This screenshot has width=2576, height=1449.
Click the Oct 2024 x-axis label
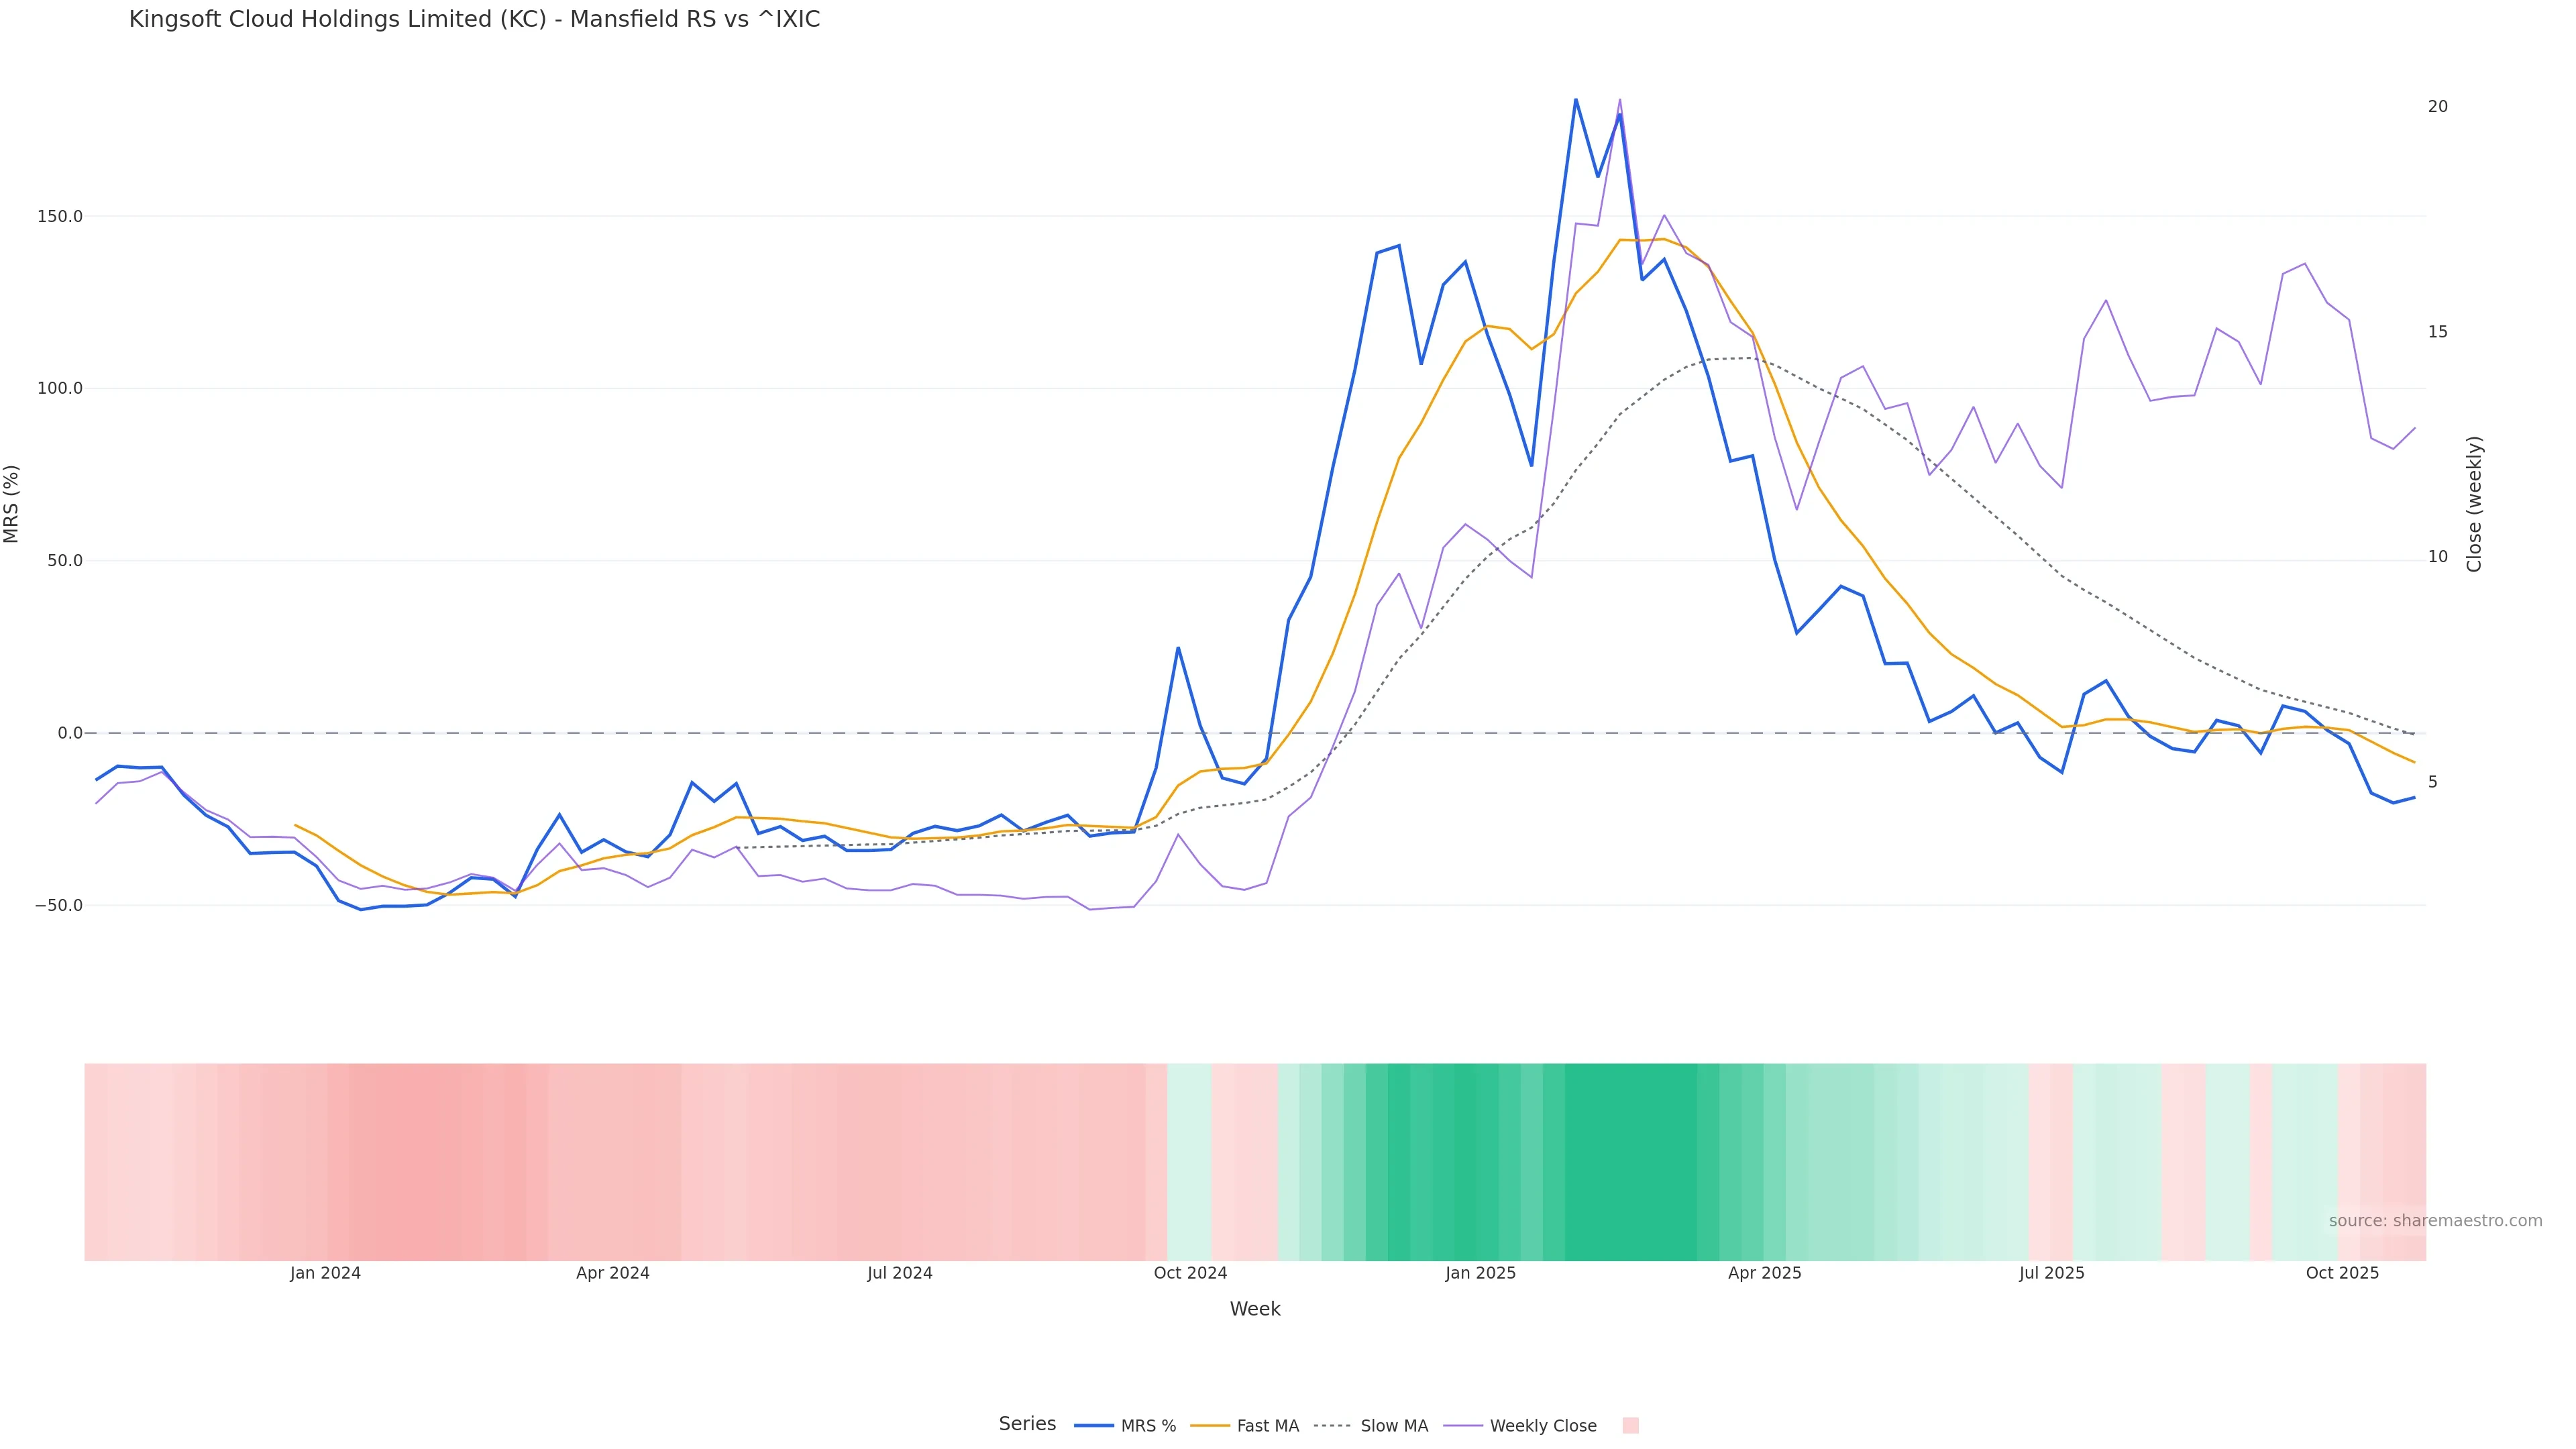[1190, 1273]
